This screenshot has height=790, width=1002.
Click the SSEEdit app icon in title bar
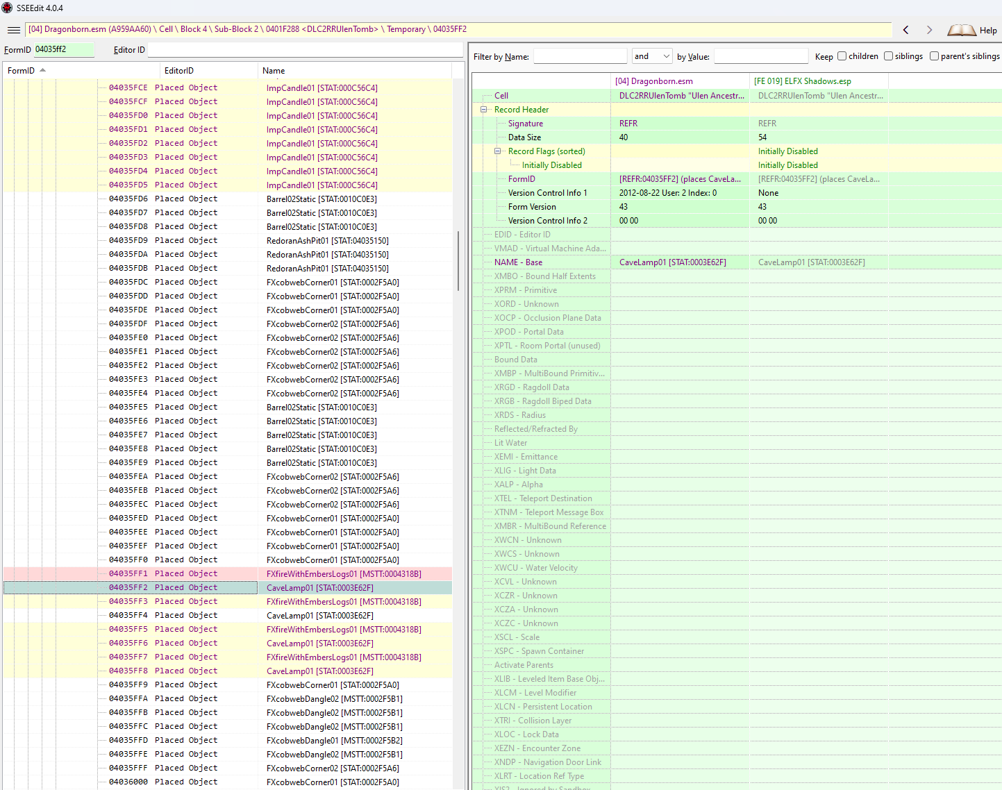click(8, 8)
